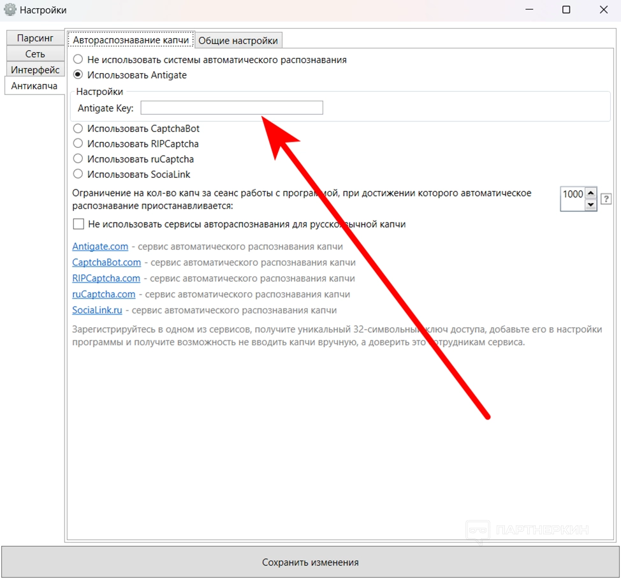Visit the RIPCaptcha.com link
621x579 pixels.
tap(106, 279)
